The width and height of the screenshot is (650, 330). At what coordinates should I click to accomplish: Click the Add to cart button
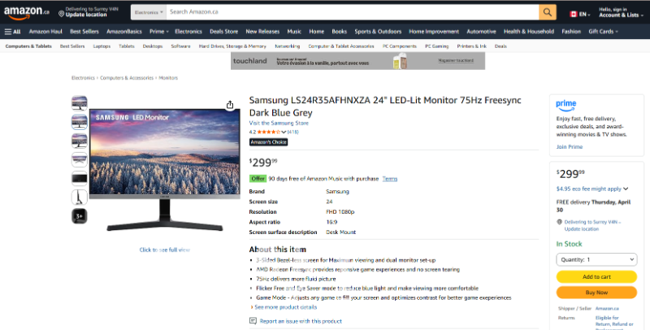click(596, 276)
